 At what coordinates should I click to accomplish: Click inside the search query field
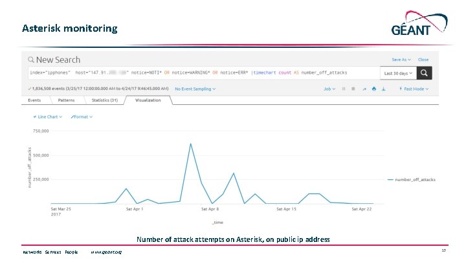click(204, 72)
